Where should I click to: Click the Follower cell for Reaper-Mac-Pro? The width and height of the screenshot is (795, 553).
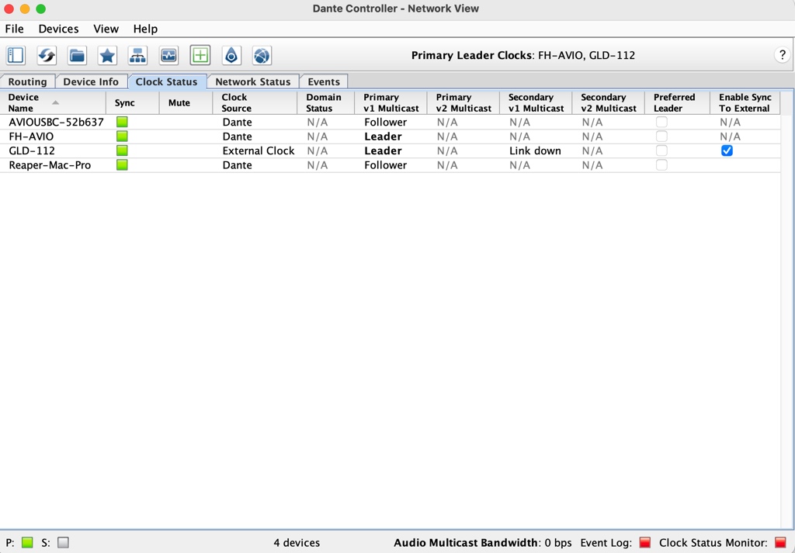tap(385, 165)
